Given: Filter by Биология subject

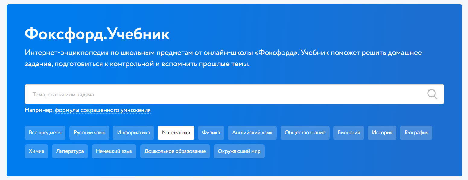Looking at the screenshot, I should [x=349, y=133].
